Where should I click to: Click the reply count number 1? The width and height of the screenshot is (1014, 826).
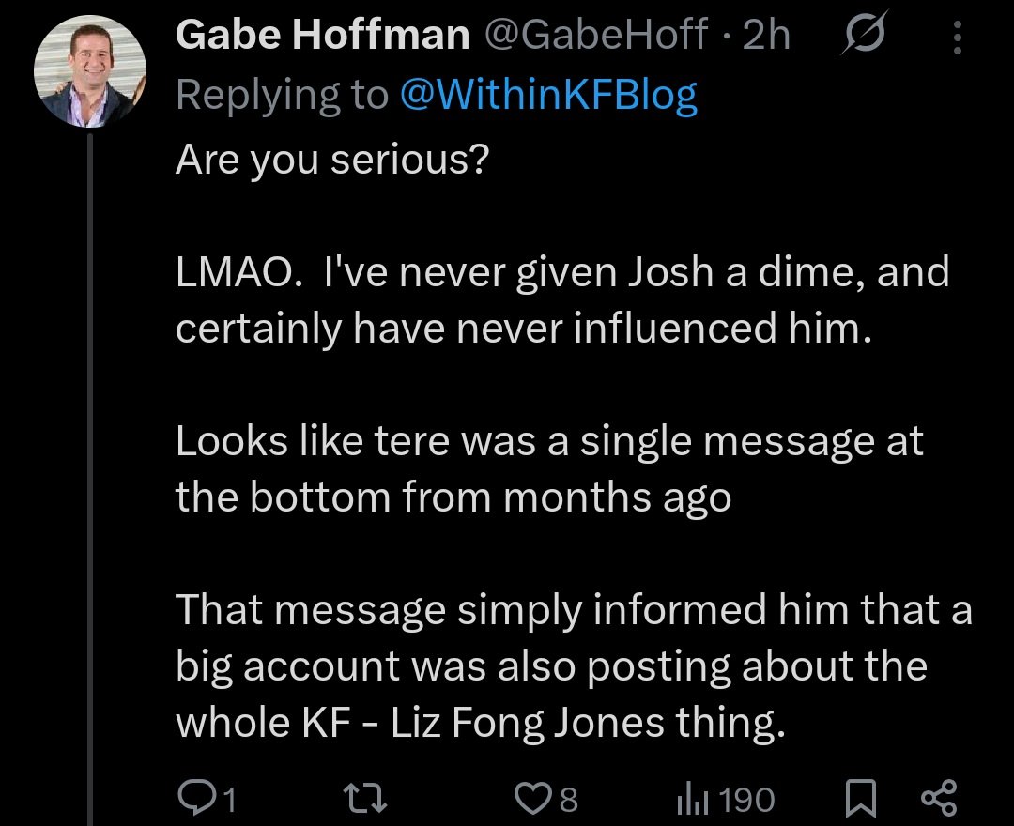(228, 800)
